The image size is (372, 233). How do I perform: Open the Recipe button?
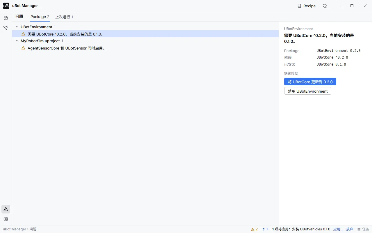pyautogui.click(x=307, y=6)
